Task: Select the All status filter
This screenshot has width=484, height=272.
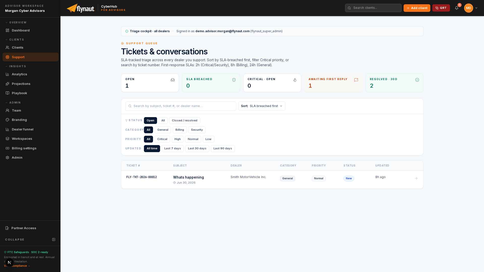Action: point(163,121)
